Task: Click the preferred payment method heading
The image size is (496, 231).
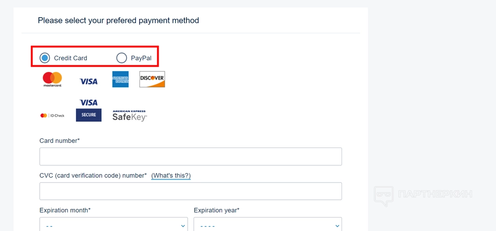Action: [119, 21]
